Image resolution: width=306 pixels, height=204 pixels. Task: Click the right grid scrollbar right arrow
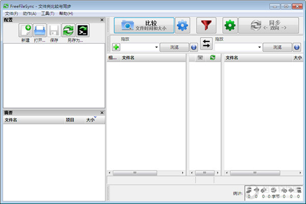(300, 173)
